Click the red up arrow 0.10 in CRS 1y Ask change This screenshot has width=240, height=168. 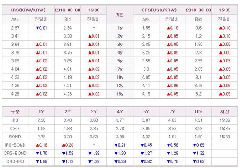(172, 28)
